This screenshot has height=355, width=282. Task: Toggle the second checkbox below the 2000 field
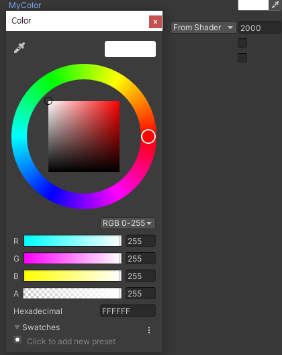[242, 58]
